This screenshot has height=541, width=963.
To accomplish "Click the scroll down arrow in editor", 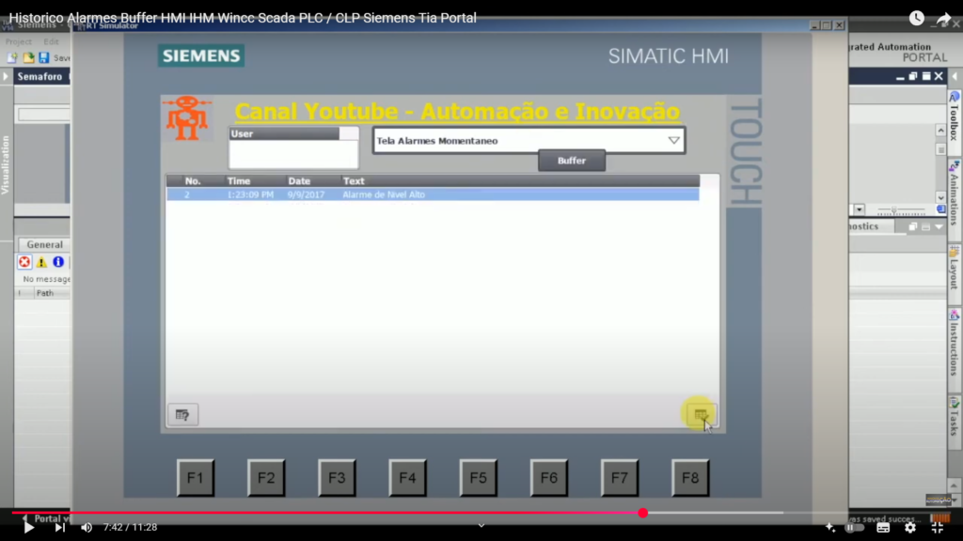I will pyautogui.click(x=940, y=197).
